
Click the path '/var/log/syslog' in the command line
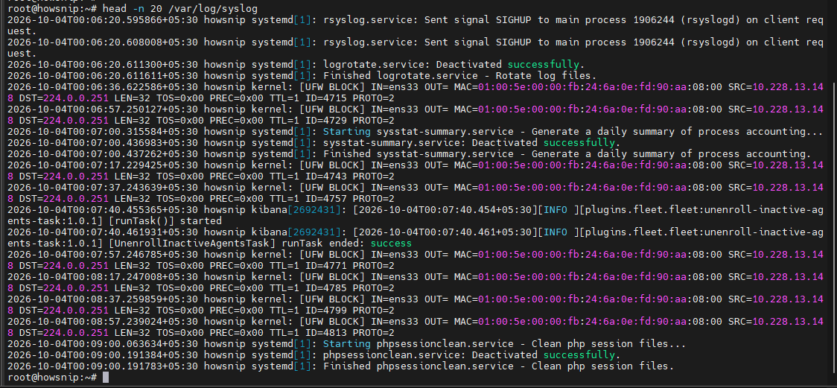(x=213, y=8)
